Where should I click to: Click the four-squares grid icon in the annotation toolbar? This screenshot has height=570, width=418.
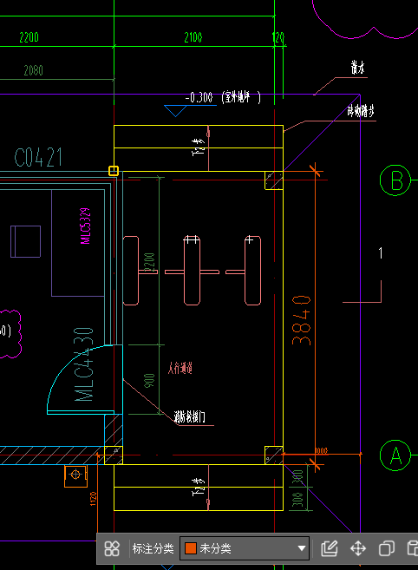point(112,548)
